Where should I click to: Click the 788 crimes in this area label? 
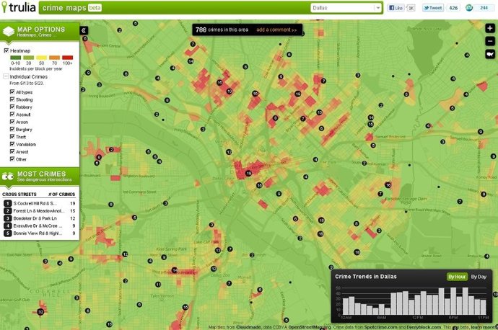[222, 30]
